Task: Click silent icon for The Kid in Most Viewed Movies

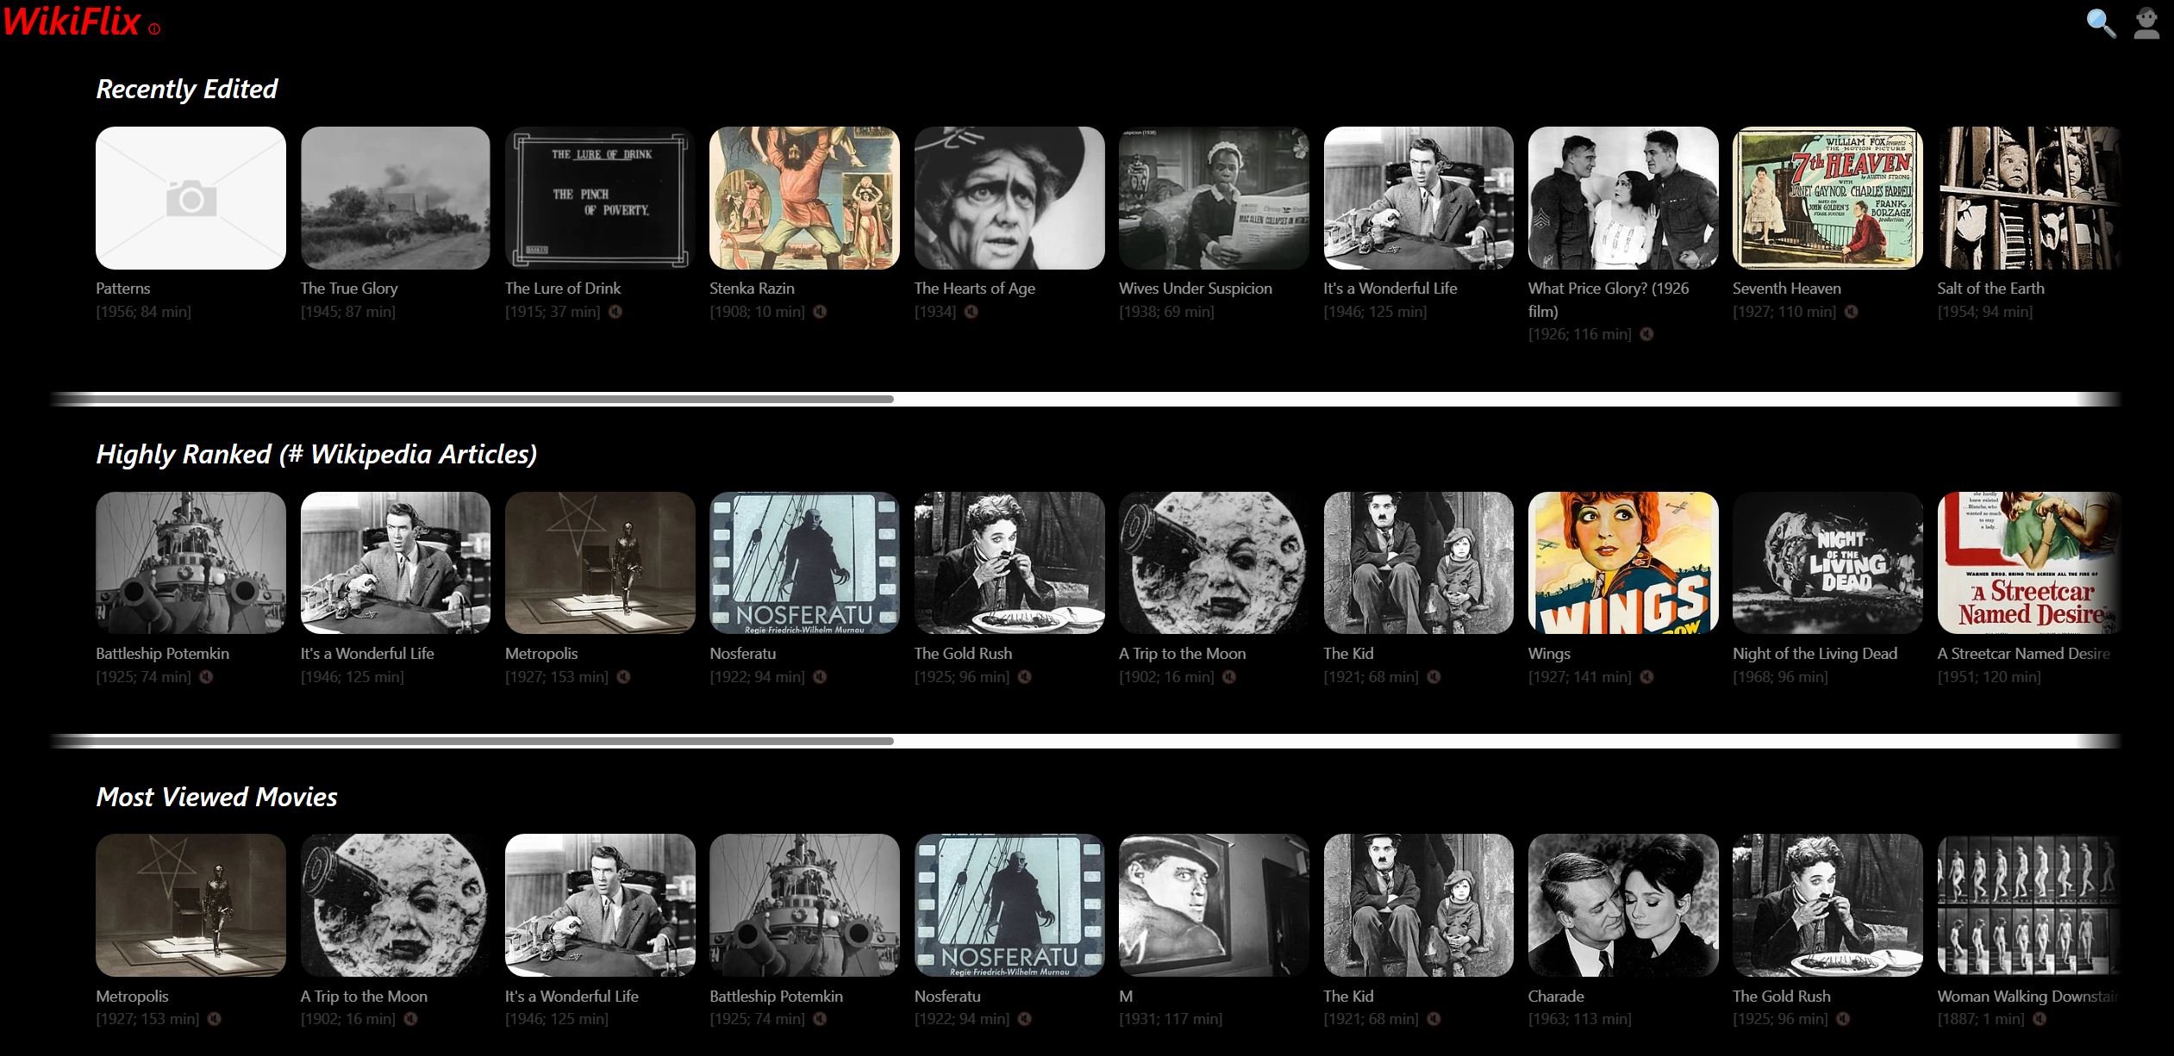Action: 1434,1019
